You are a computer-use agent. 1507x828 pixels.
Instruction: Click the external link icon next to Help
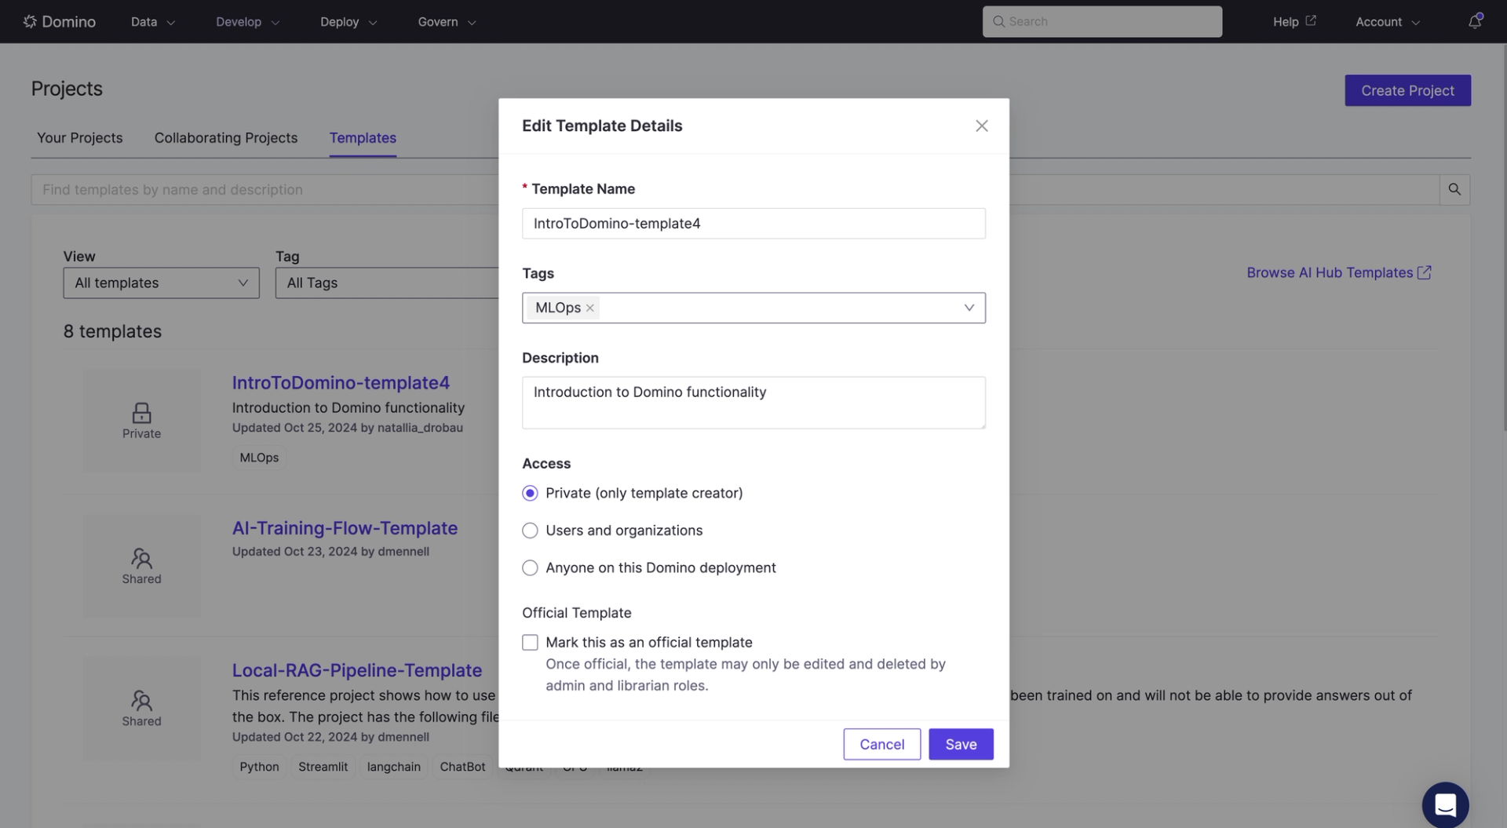pyautogui.click(x=1311, y=20)
